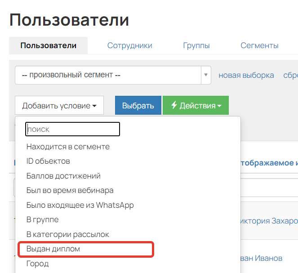
Task: Click the partially visible сбр... link
Action: click(291, 75)
